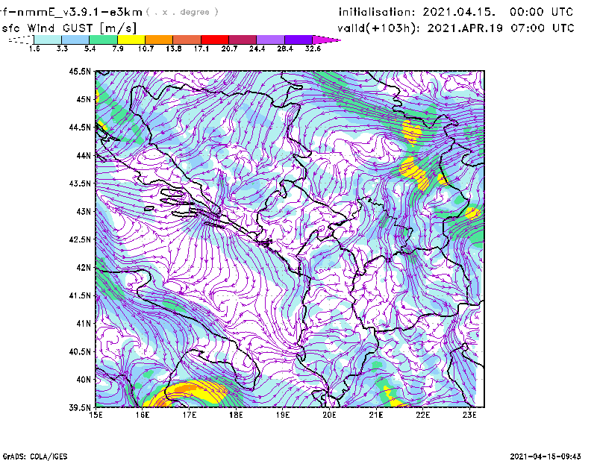Click the 16E longitude axis label

[143, 415]
